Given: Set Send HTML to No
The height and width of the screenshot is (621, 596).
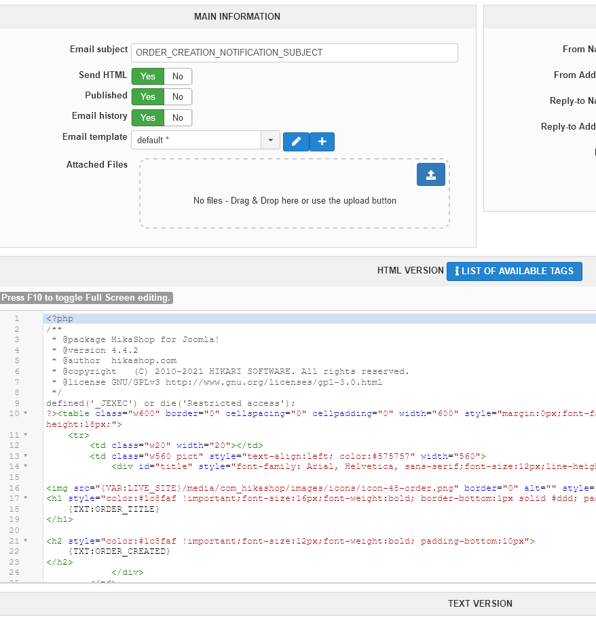Looking at the screenshot, I should 178,76.
